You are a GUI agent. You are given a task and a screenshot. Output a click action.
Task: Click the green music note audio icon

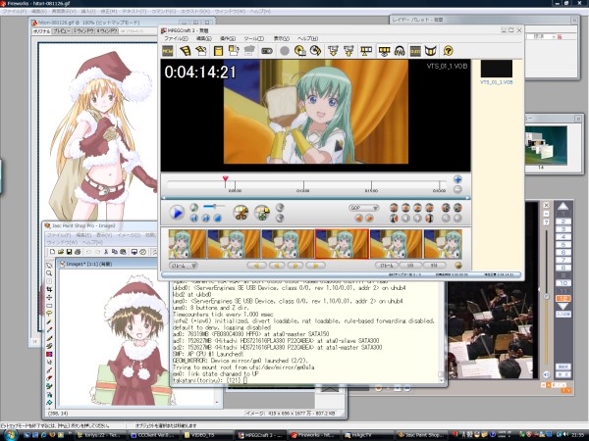click(193, 207)
